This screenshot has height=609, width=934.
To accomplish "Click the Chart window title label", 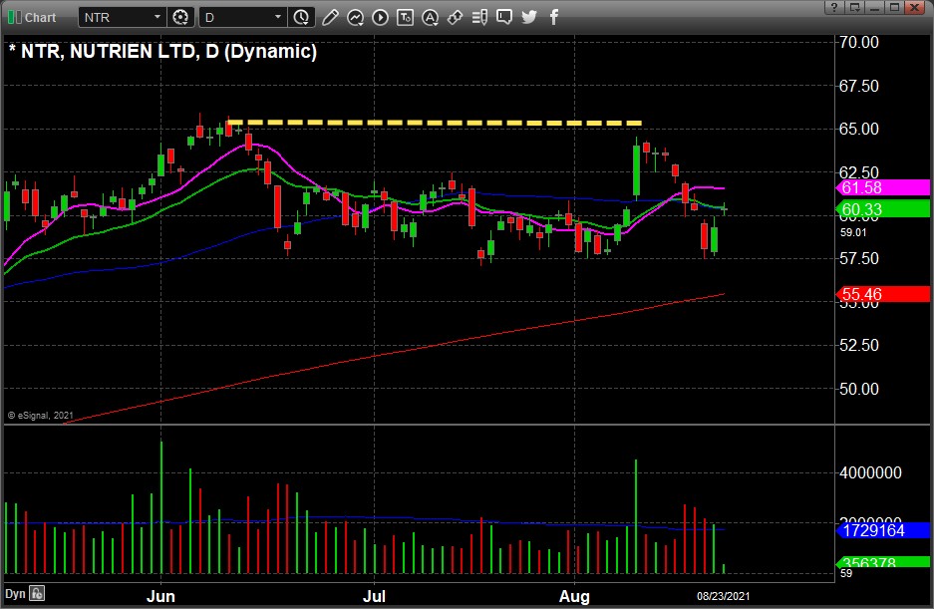I will pyautogui.click(x=40, y=18).
